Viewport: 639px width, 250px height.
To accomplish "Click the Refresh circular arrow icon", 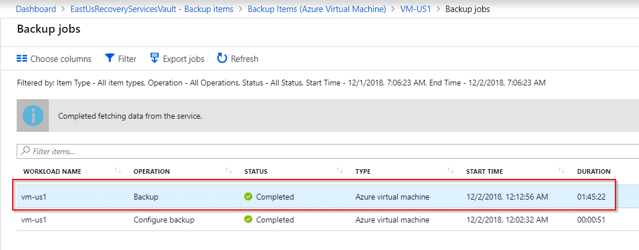I will [x=222, y=58].
